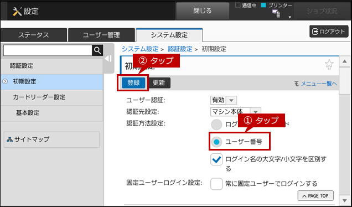Click into the sidebar search field

(48, 50)
